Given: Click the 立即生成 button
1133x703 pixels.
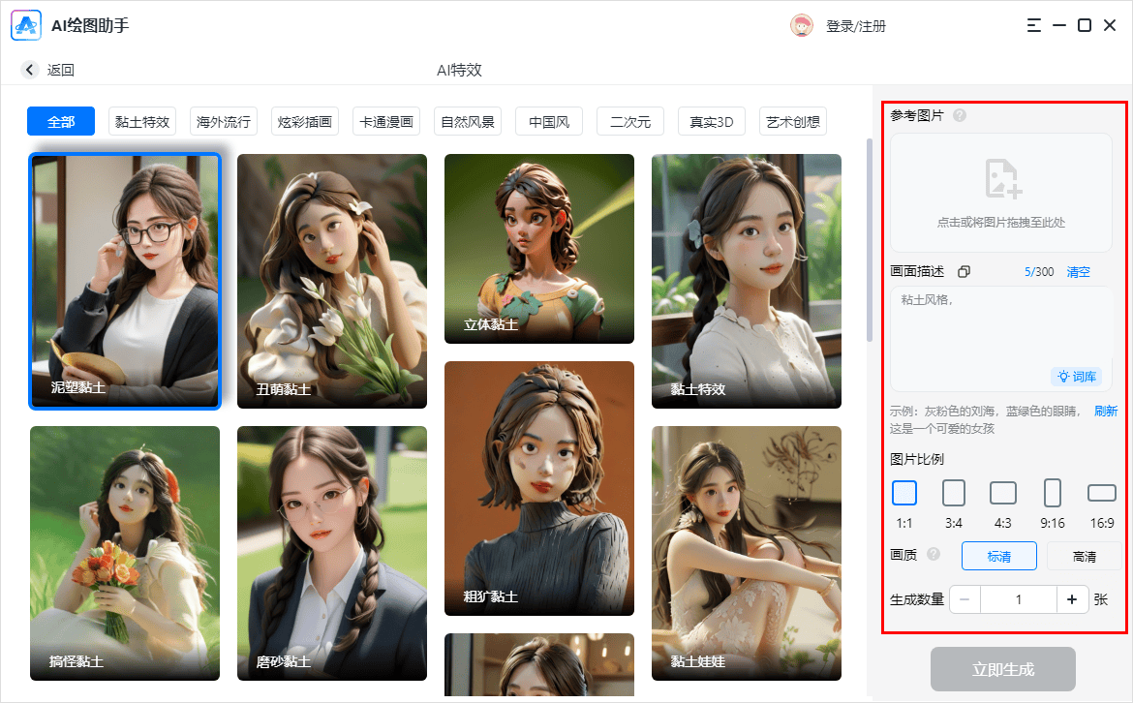Looking at the screenshot, I should [1003, 669].
